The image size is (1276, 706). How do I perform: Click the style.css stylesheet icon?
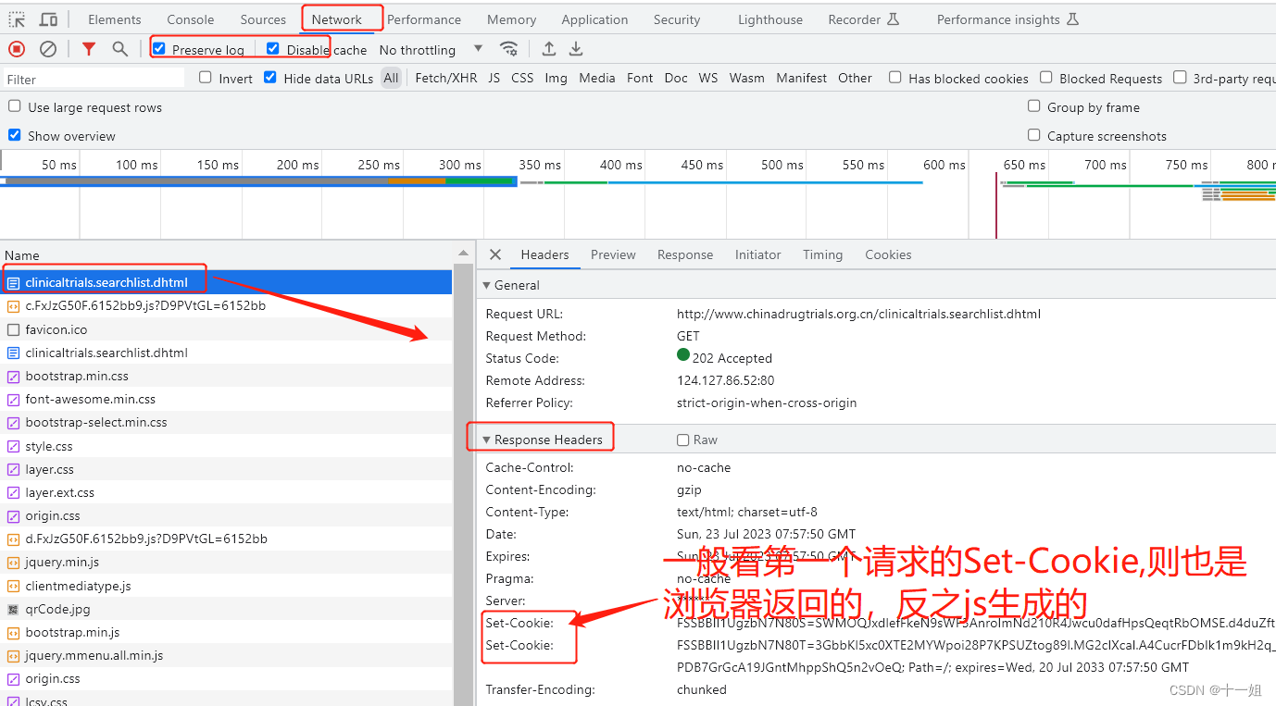point(13,446)
